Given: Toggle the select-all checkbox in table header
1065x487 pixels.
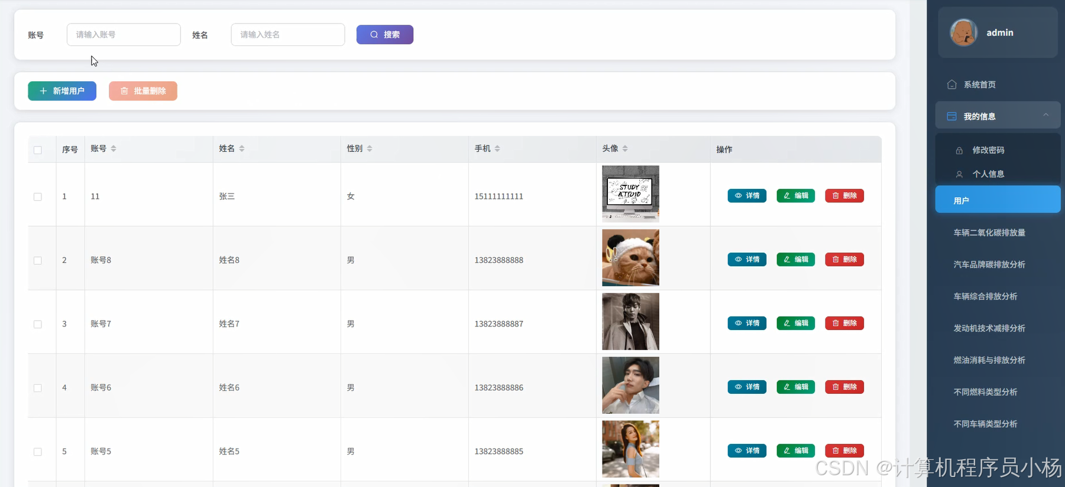Looking at the screenshot, I should click(x=38, y=150).
